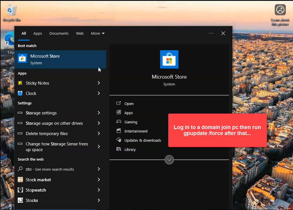This screenshot has width=293, height=210.
Task: Expand the sto web search arrow
Action: (99, 169)
